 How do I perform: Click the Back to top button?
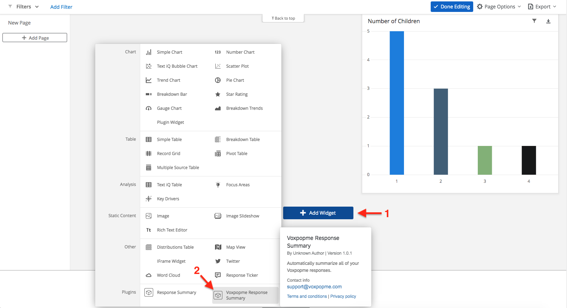[x=283, y=18]
